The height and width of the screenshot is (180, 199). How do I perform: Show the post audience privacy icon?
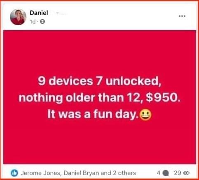click(42, 21)
